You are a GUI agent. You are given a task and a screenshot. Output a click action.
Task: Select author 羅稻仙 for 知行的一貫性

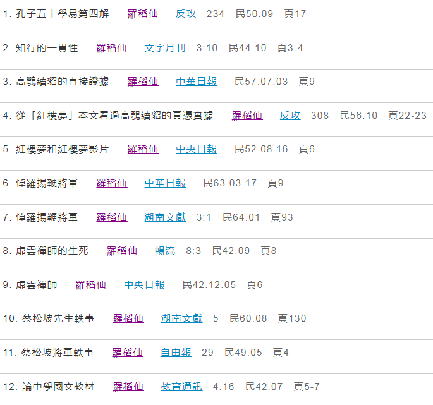(x=112, y=47)
